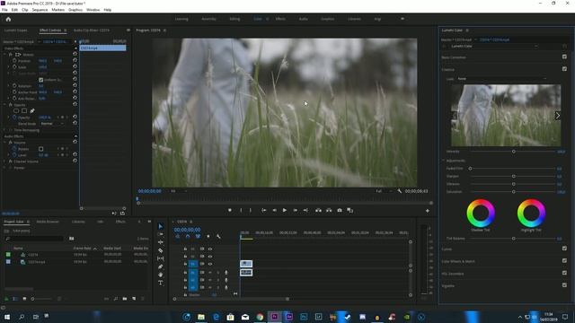The width and height of the screenshot is (575, 323).
Task: Collapse the Opacity effect group
Action: tap(5, 105)
